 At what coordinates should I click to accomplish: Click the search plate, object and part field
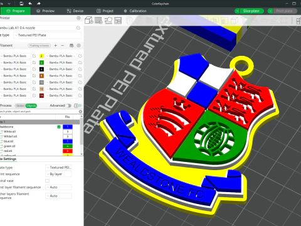[x=39, y=112]
